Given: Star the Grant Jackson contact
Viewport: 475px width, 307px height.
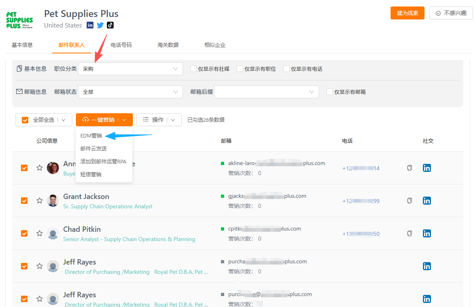Looking at the screenshot, I should (x=40, y=201).
